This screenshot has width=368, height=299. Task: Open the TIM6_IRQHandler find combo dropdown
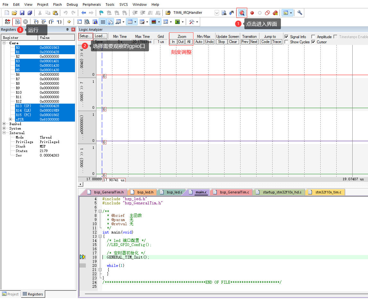tap(217, 13)
